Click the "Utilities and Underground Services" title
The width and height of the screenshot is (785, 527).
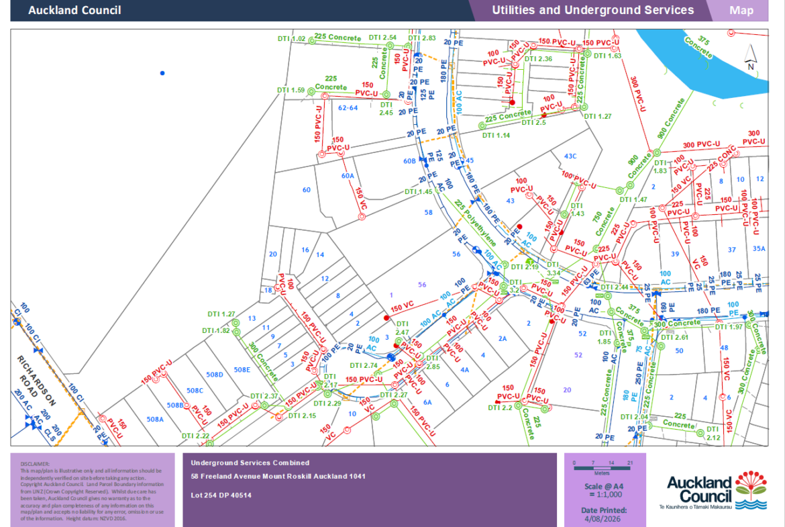[592, 10]
